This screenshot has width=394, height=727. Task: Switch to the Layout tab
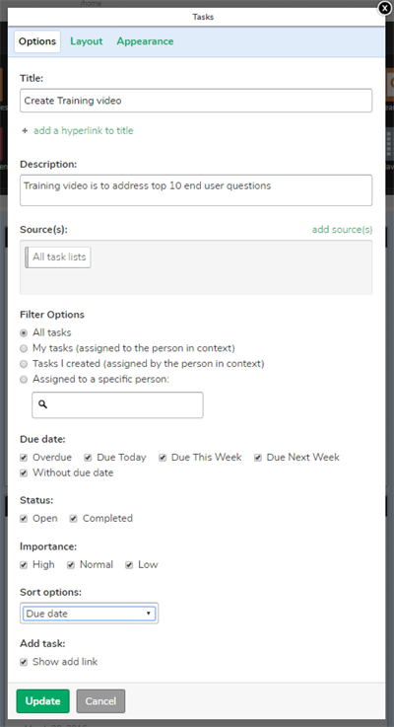[x=87, y=41]
